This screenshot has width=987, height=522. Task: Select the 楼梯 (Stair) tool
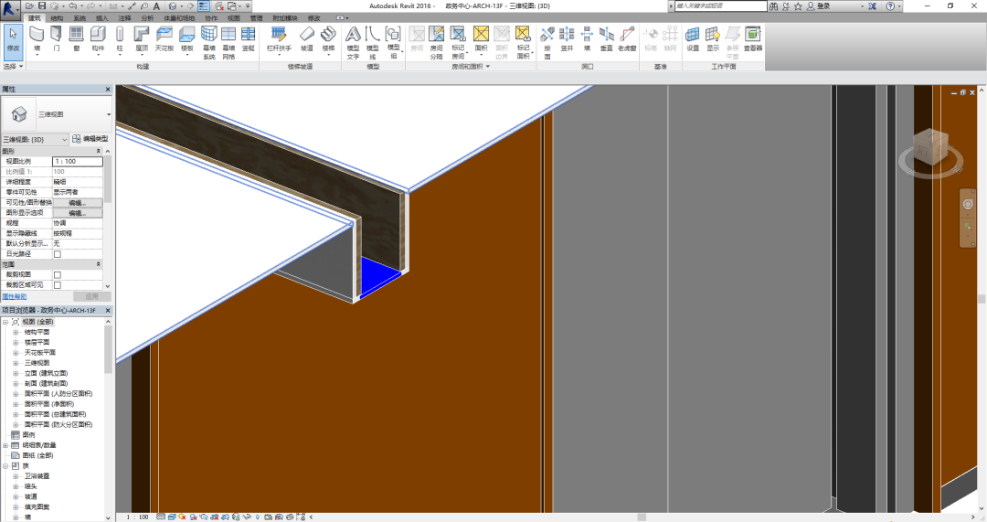click(x=328, y=40)
